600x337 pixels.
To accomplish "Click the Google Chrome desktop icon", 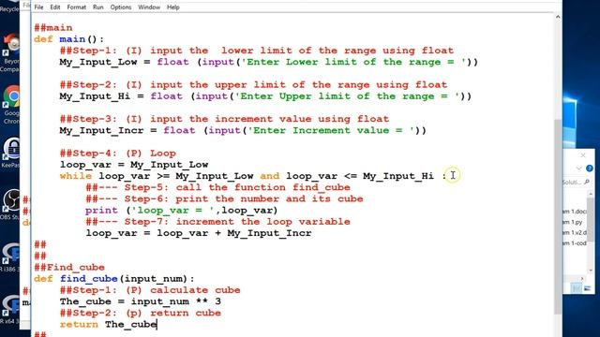I will pos(11,105).
